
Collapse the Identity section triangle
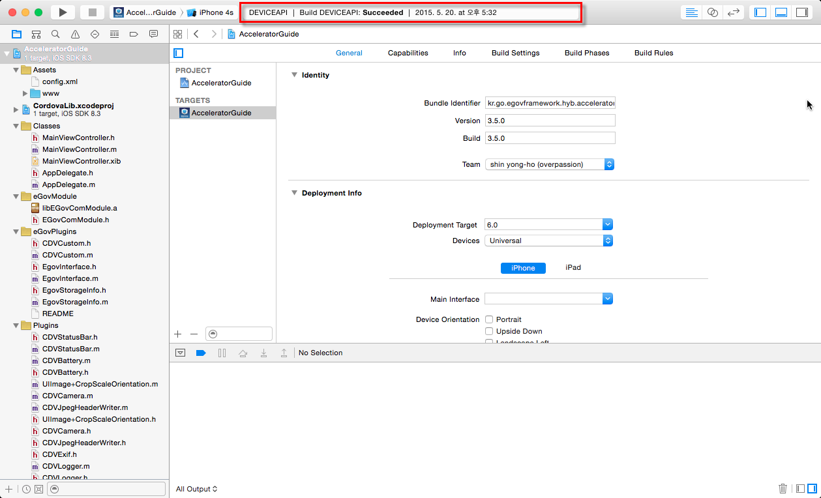294,75
